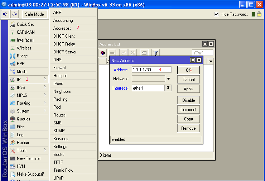Viewport: 265px width, 181px height.
Task: Open the Address List columns dropdown arrow
Action: [x=211, y=61]
